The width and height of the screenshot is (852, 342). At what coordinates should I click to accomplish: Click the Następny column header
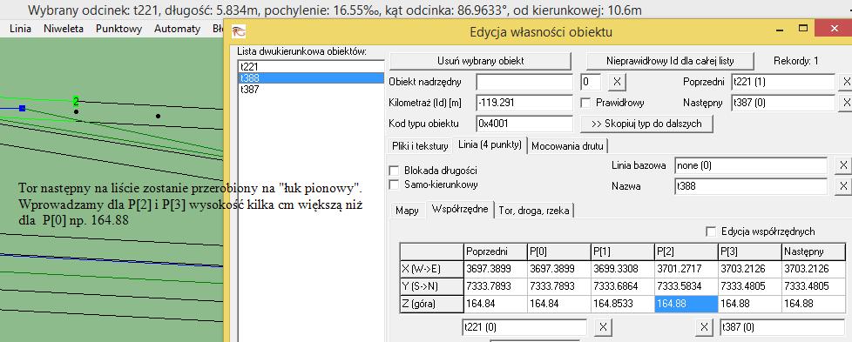click(x=814, y=251)
